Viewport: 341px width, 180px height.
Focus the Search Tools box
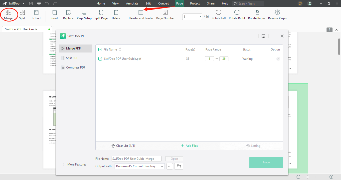coord(248,3)
